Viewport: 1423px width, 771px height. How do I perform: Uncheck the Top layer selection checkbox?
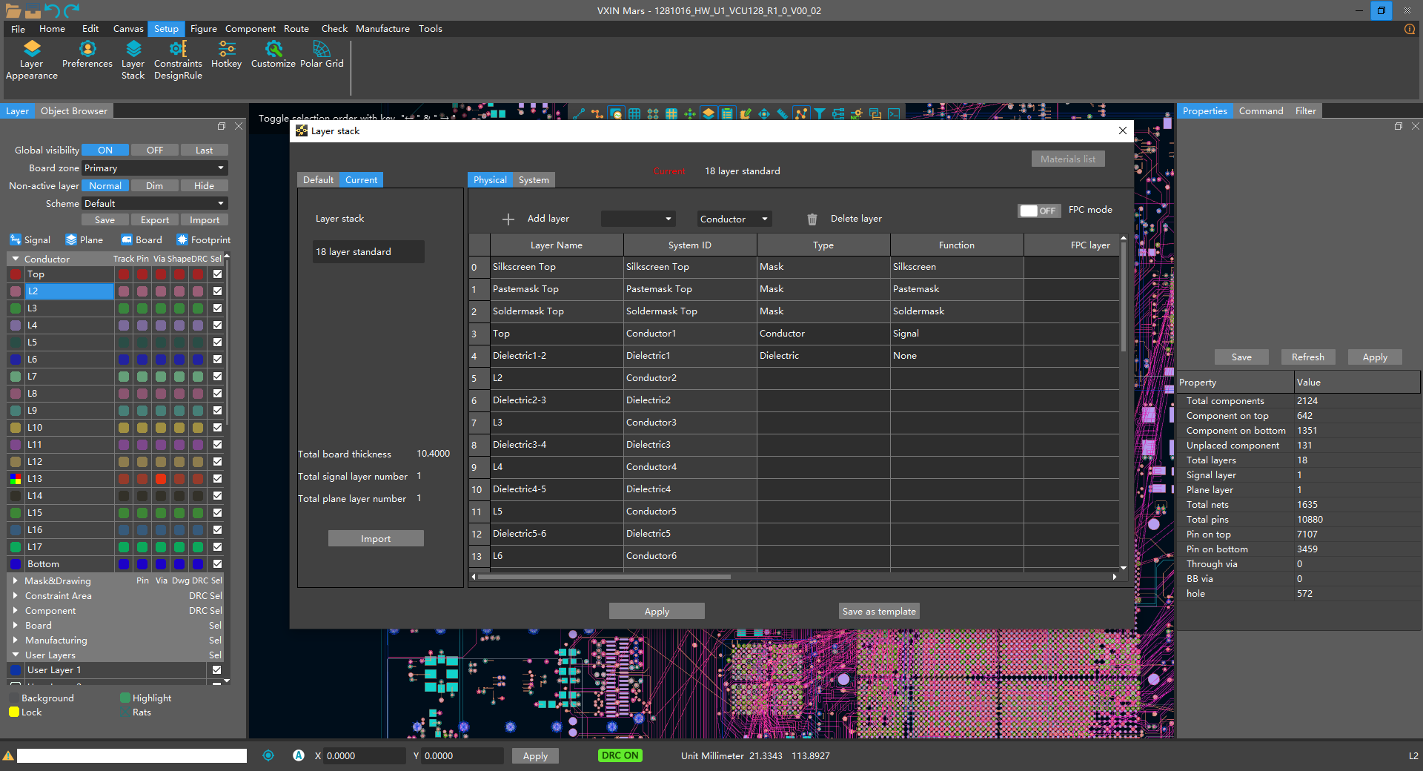[x=217, y=274]
